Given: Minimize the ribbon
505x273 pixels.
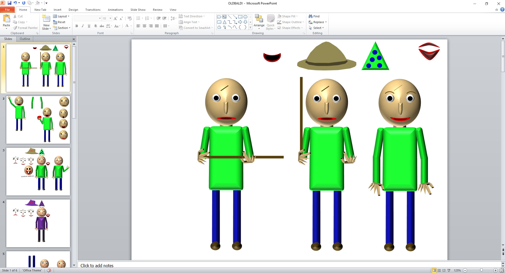Looking at the screenshot, I should [x=497, y=10].
